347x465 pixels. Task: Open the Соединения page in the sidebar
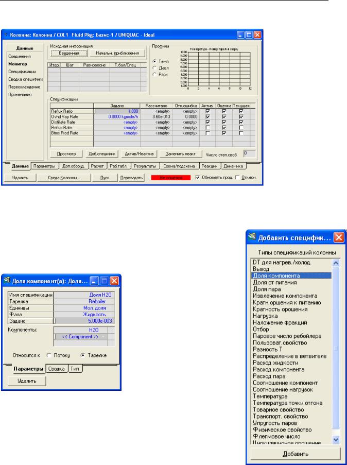pos(20,56)
